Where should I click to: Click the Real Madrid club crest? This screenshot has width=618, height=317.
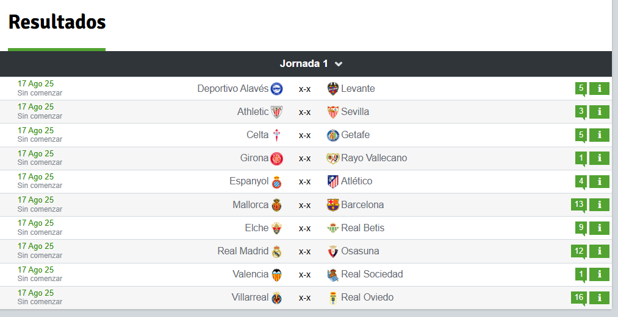[x=277, y=251]
